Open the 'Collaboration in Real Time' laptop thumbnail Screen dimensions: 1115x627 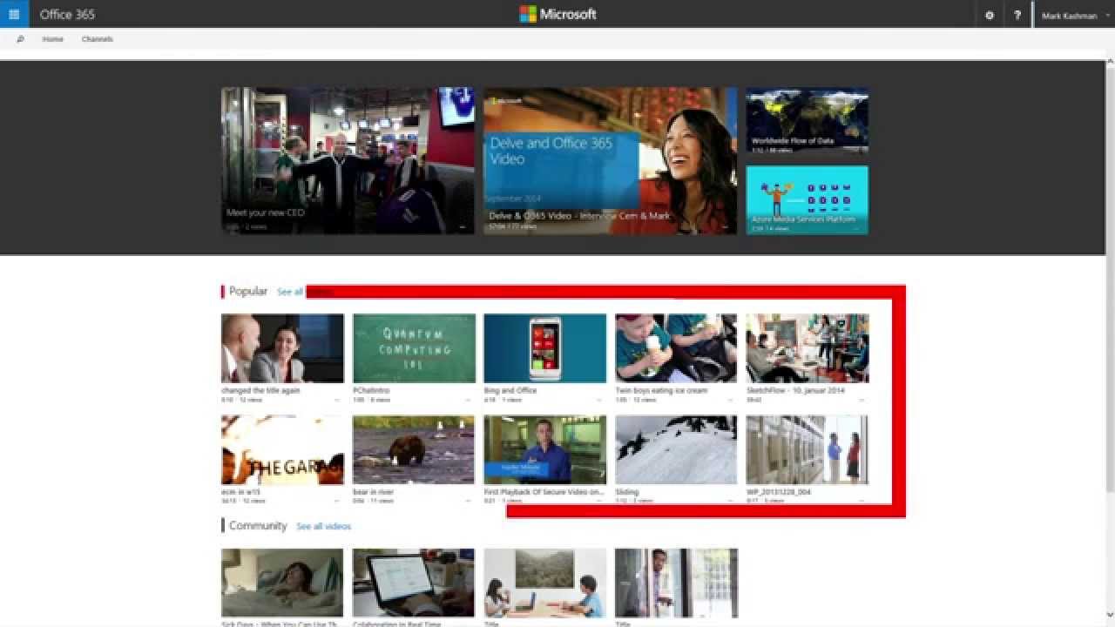pyautogui.click(x=414, y=583)
